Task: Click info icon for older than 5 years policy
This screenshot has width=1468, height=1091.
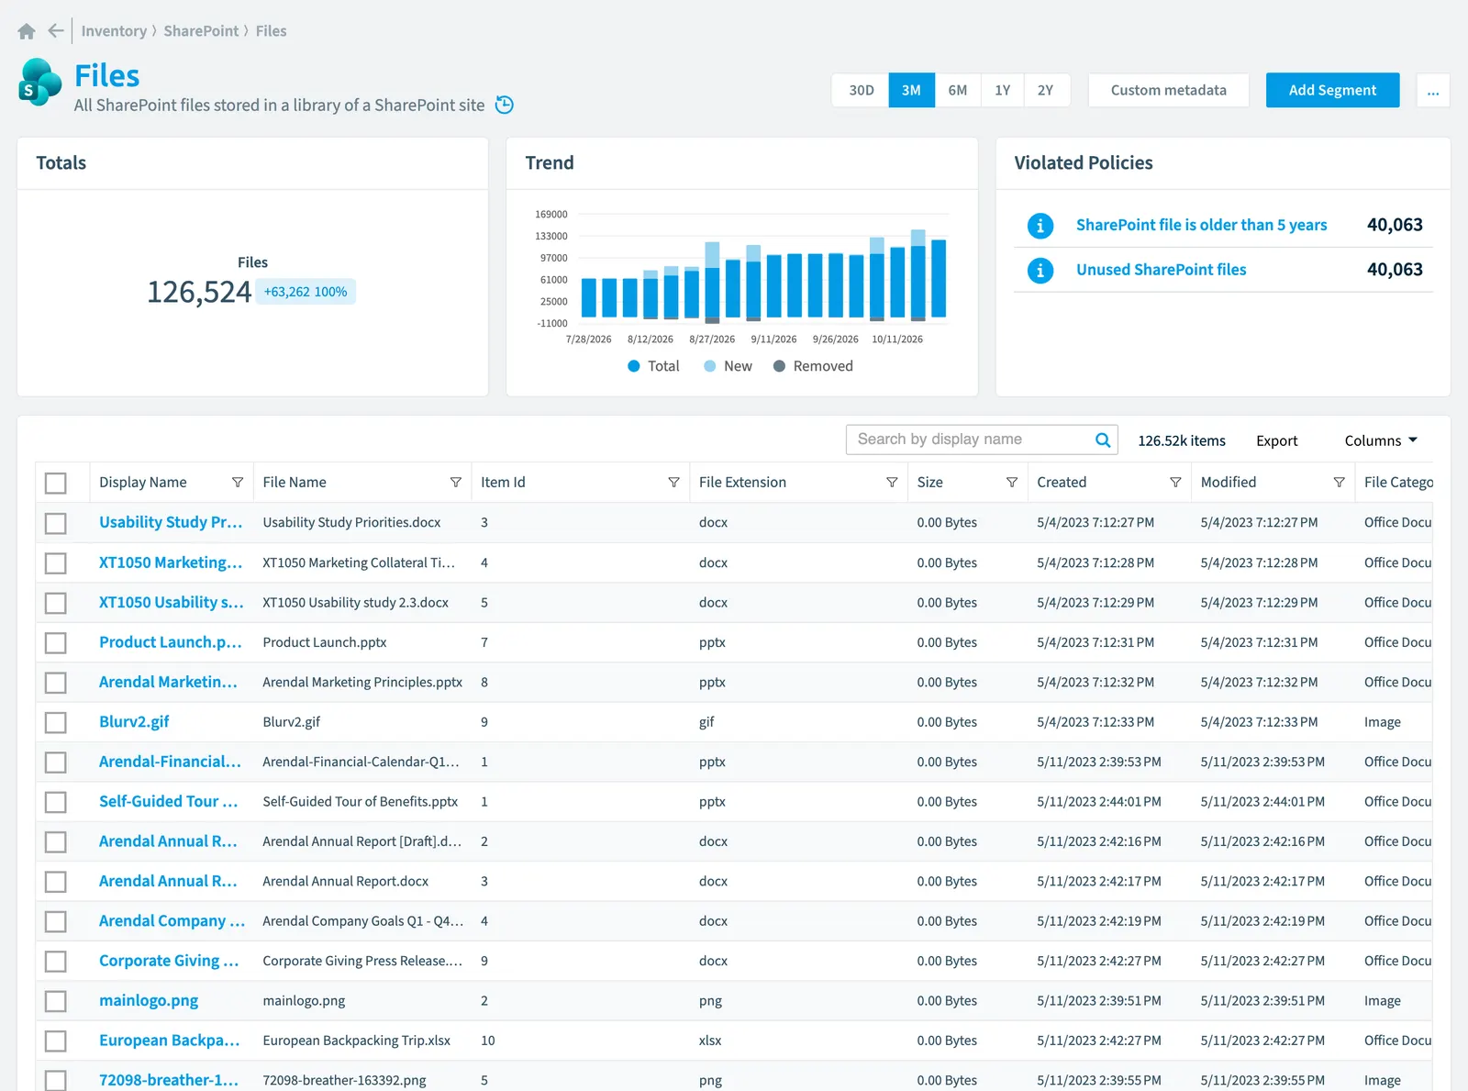Action: pyautogui.click(x=1040, y=226)
